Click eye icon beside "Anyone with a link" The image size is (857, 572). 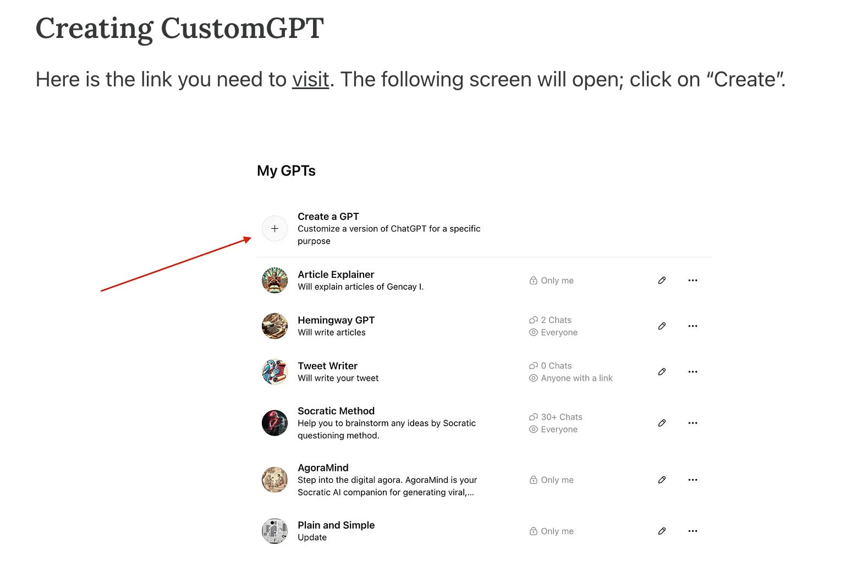(533, 378)
